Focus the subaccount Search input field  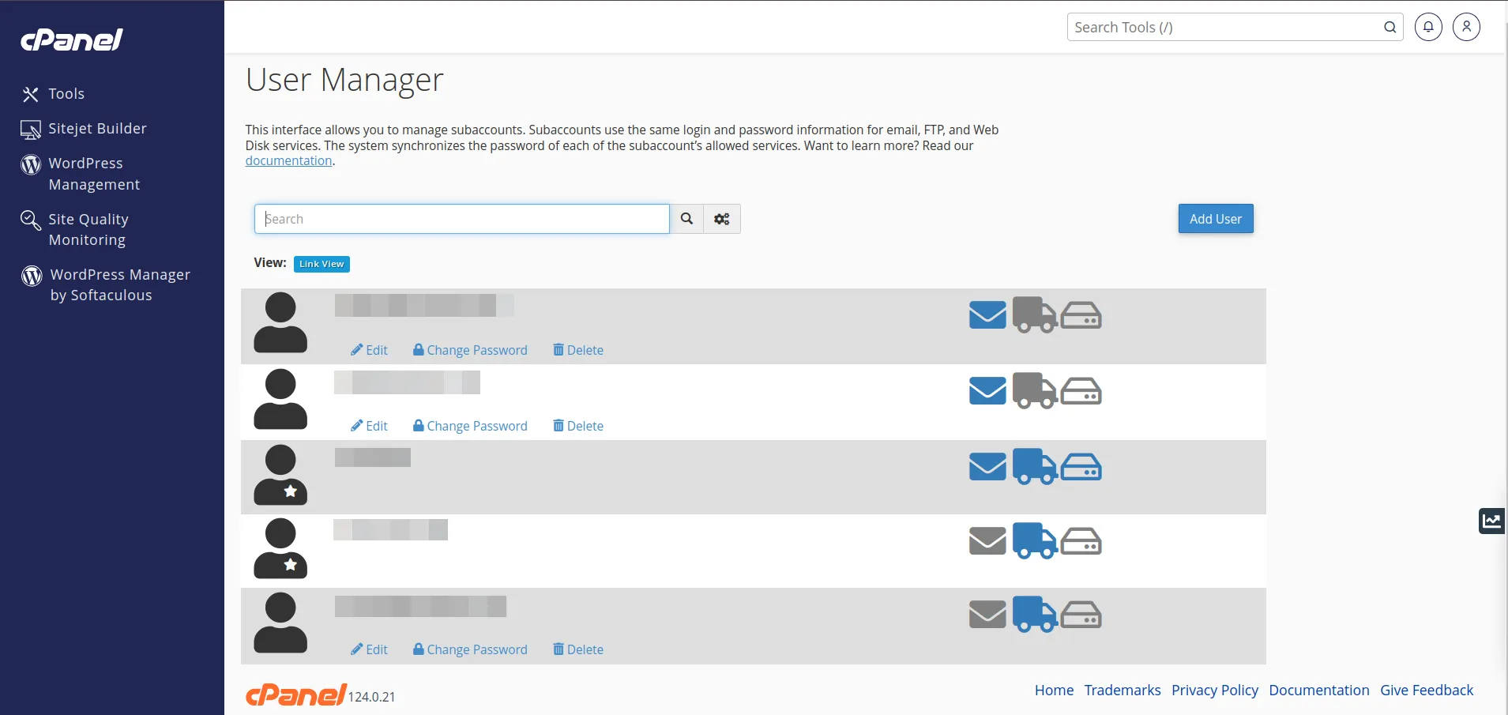(462, 219)
